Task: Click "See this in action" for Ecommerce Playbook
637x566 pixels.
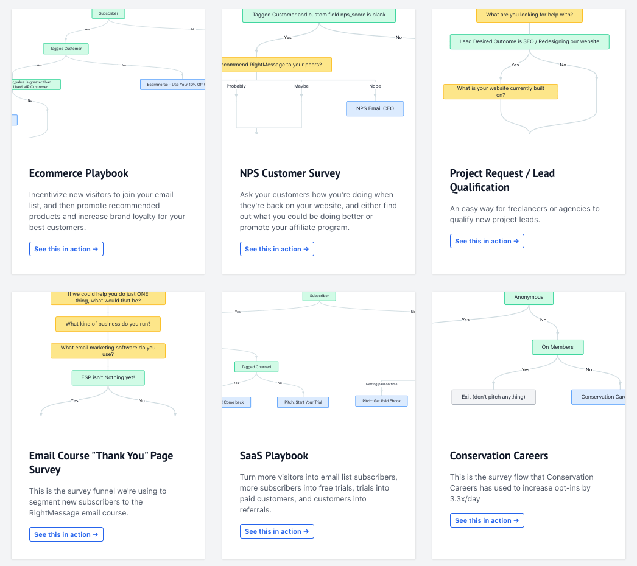Action: [66, 248]
